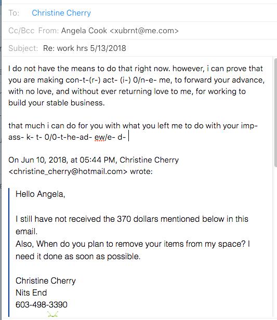Click the misspelled word underlined in red

click(99, 137)
